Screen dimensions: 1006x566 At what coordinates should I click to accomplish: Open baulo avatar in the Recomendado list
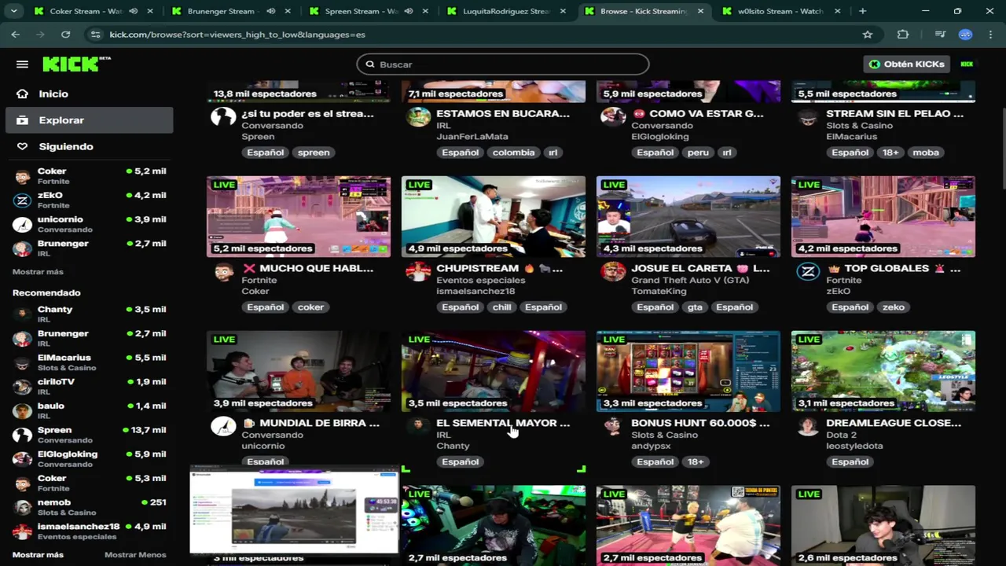coord(22,411)
